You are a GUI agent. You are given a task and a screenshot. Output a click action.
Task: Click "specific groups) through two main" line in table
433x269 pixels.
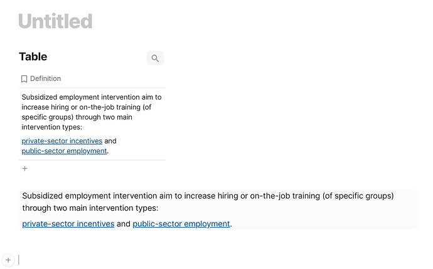77,117
